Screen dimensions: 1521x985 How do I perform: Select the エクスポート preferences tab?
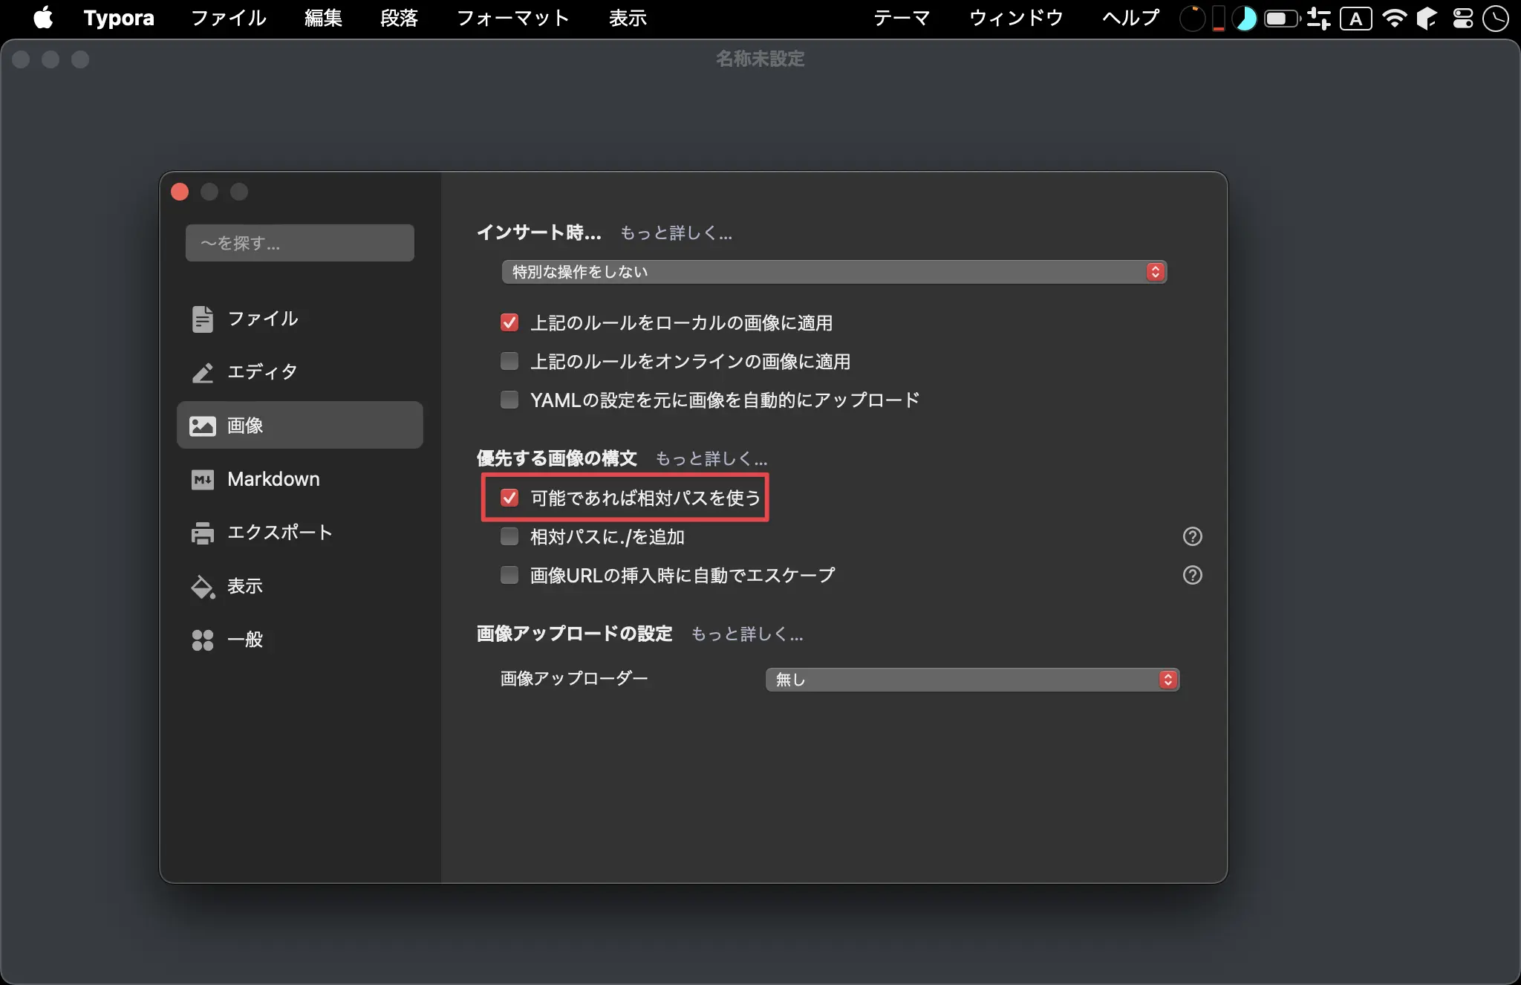[300, 533]
